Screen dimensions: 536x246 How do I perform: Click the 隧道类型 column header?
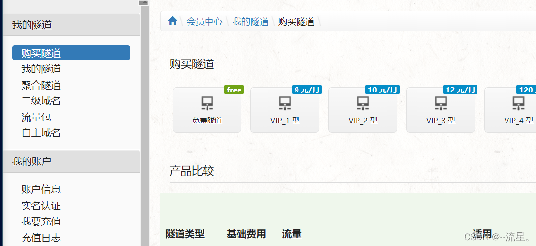[x=185, y=234]
